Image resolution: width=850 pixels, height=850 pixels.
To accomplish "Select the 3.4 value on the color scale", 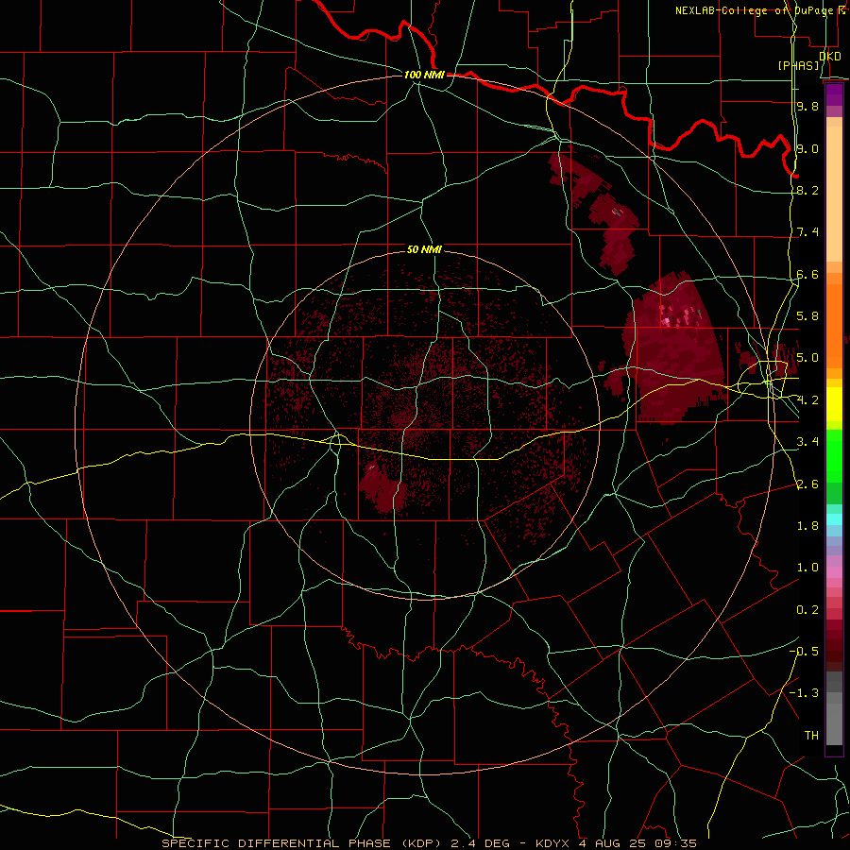I will (807, 442).
